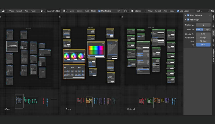Click the material sphere icon beside Slot 1
This screenshot has height=124, width=215.
[x=213, y=11]
